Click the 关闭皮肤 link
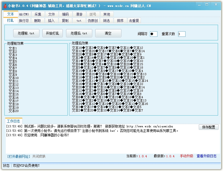Viewport: 223px width, 171px height. pos(39,156)
